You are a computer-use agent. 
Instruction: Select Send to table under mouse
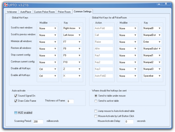(96, 96)
